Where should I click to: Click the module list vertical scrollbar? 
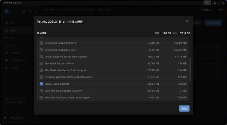(190, 70)
